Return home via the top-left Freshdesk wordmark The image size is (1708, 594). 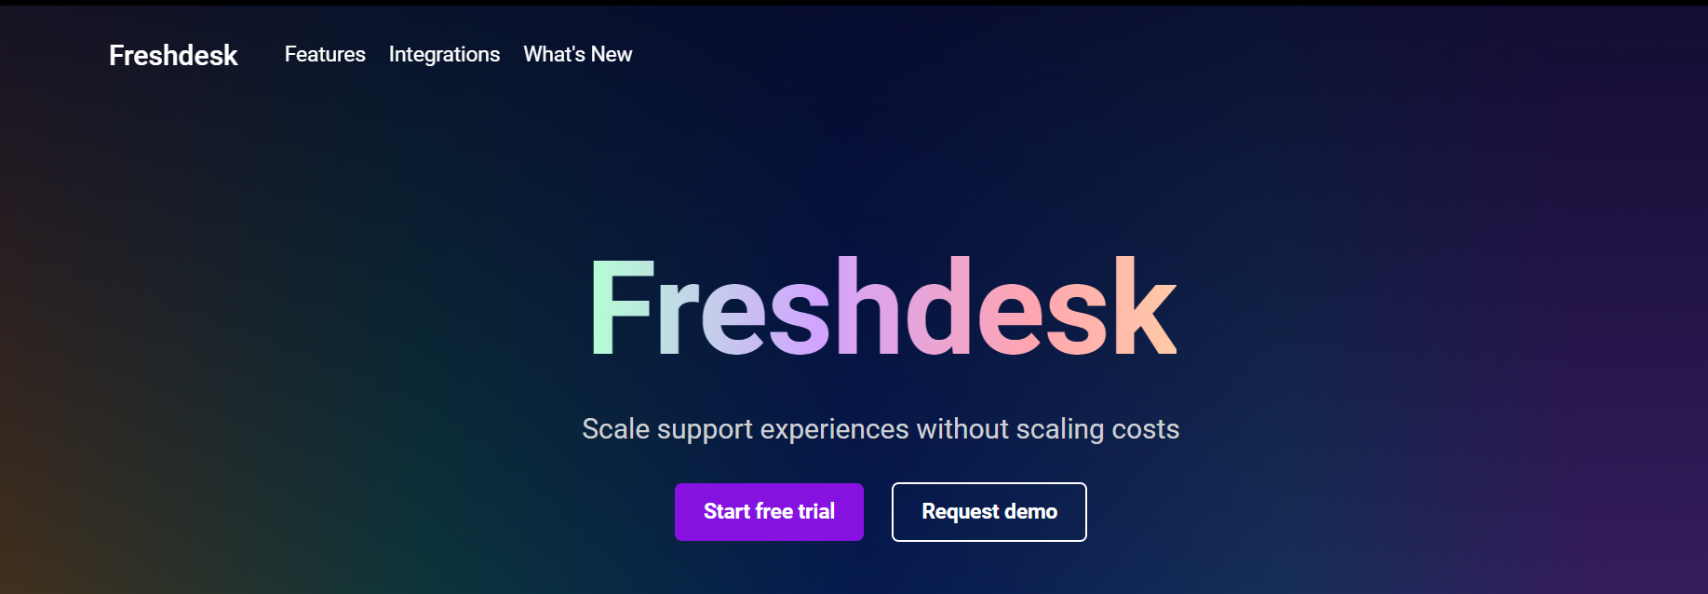(x=173, y=55)
